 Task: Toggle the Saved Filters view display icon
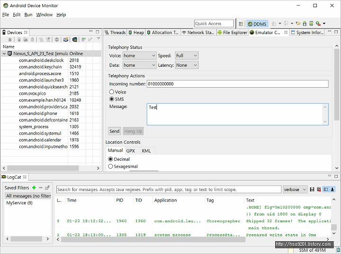pyautogui.click(x=325, y=190)
